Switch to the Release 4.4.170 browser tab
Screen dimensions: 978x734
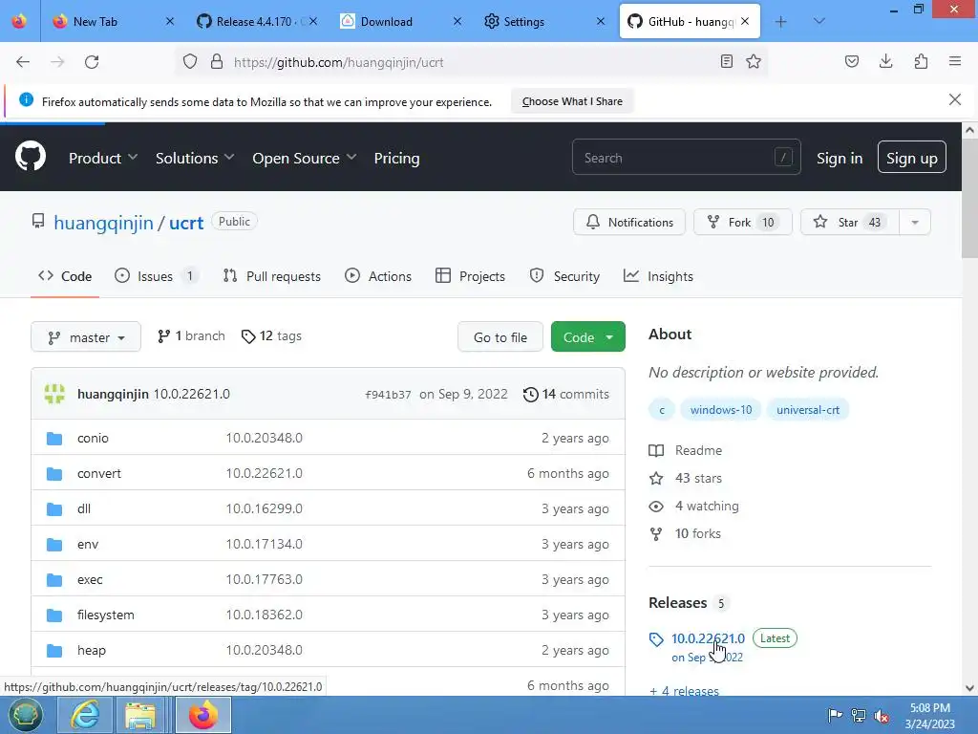click(x=256, y=21)
